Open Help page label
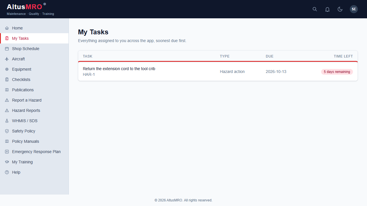 click(x=16, y=172)
